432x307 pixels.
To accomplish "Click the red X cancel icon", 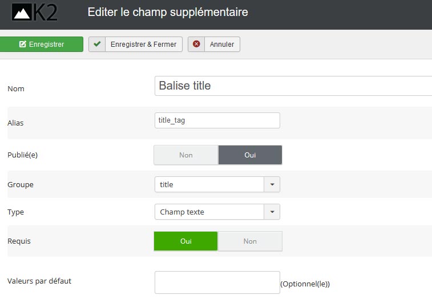I will click(196, 44).
